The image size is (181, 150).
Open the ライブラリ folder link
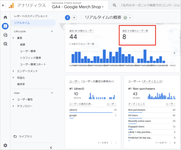point(23,137)
